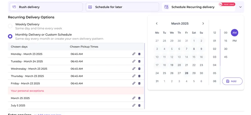Select hour 02 in time picker
The height and width of the screenshot is (115, 251).
(x=215, y=49)
